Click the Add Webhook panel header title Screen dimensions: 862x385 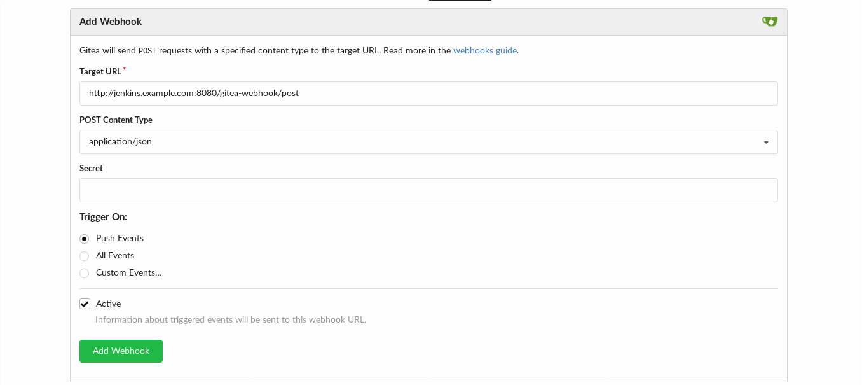click(111, 22)
